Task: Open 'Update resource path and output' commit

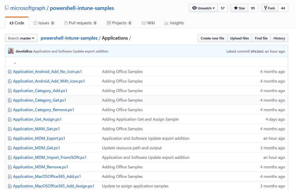Action: click(x=132, y=148)
